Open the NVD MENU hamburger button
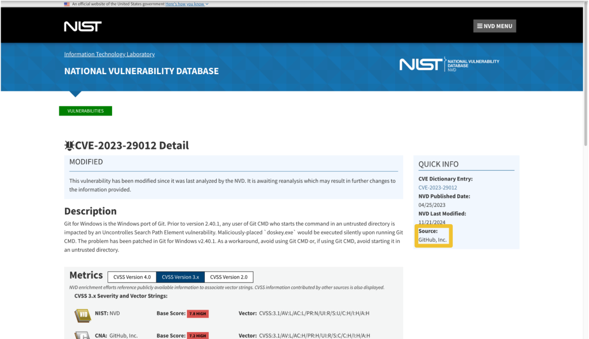This screenshot has width=589, height=339. 494,26
